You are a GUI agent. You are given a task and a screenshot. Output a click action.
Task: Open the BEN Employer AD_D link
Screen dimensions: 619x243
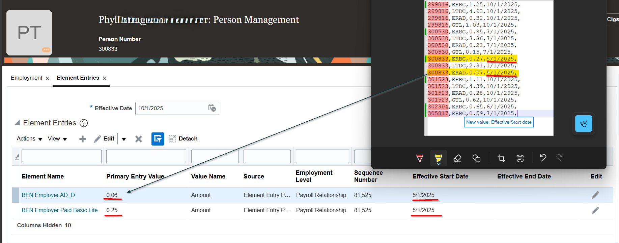click(x=48, y=195)
